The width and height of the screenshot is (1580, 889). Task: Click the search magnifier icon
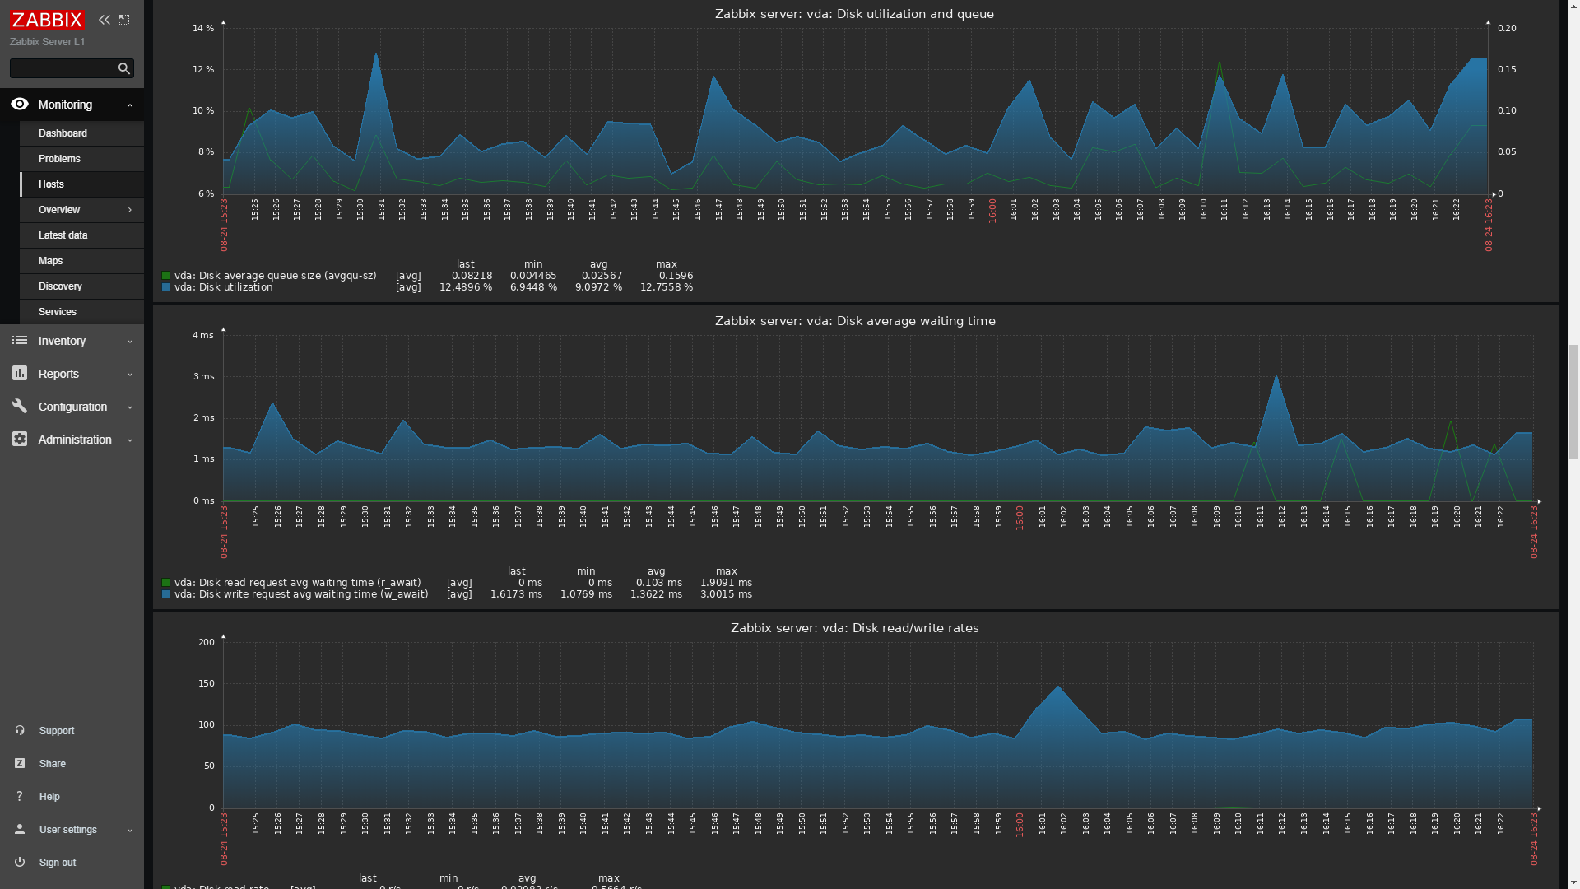[124, 68]
